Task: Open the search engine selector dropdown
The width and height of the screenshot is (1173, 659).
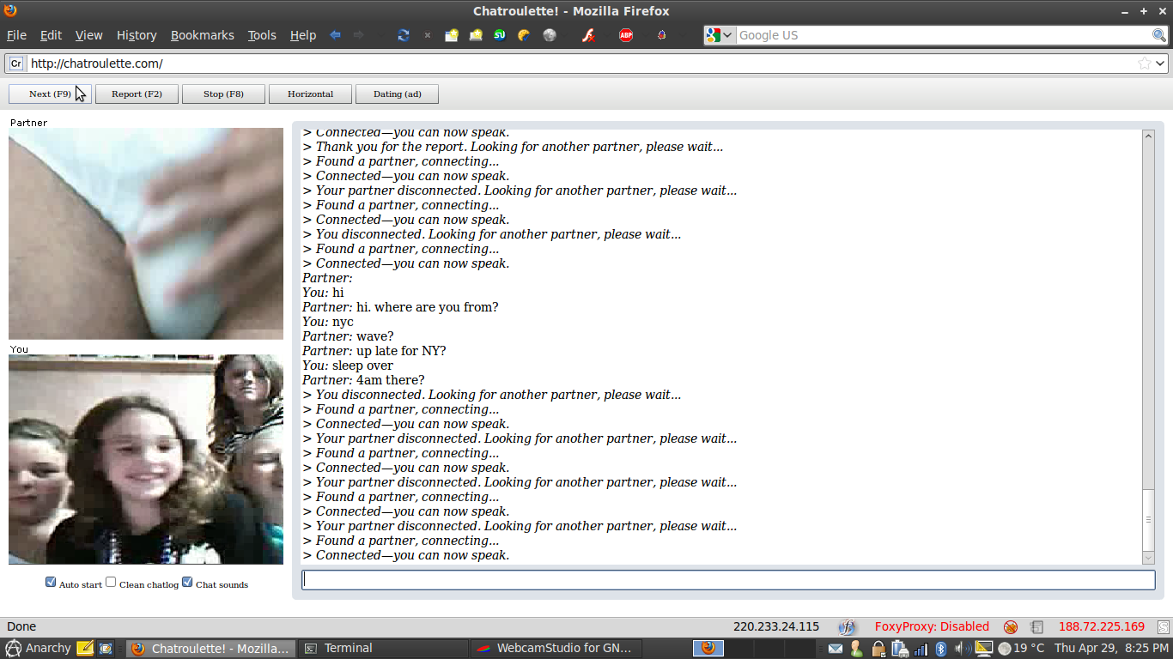Action: click(x=720, y=35)
